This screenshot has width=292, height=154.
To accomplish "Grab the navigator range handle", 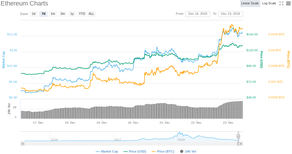I will point(238,137).
